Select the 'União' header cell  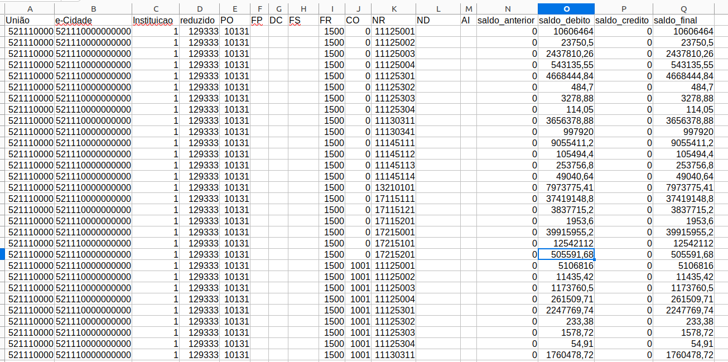click(29, 20)
